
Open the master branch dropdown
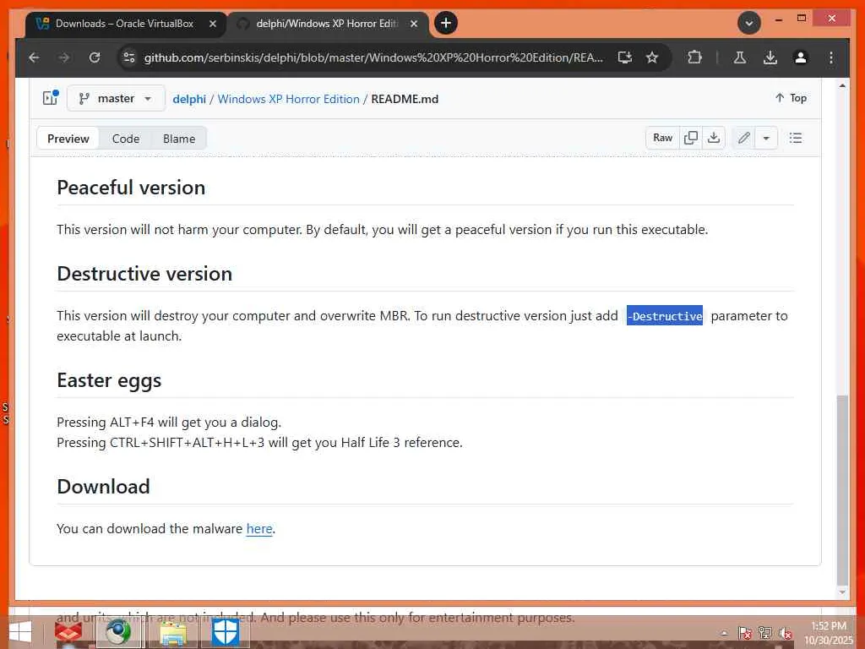tap(116, 98)
